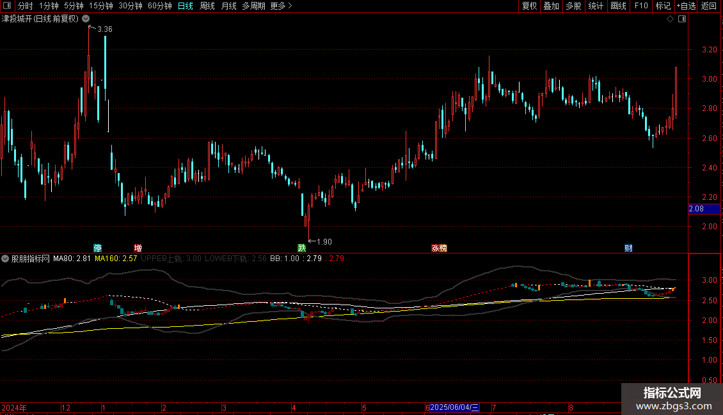Click the month 12 timeline label

pyautogui.click(x=66, y=407)
